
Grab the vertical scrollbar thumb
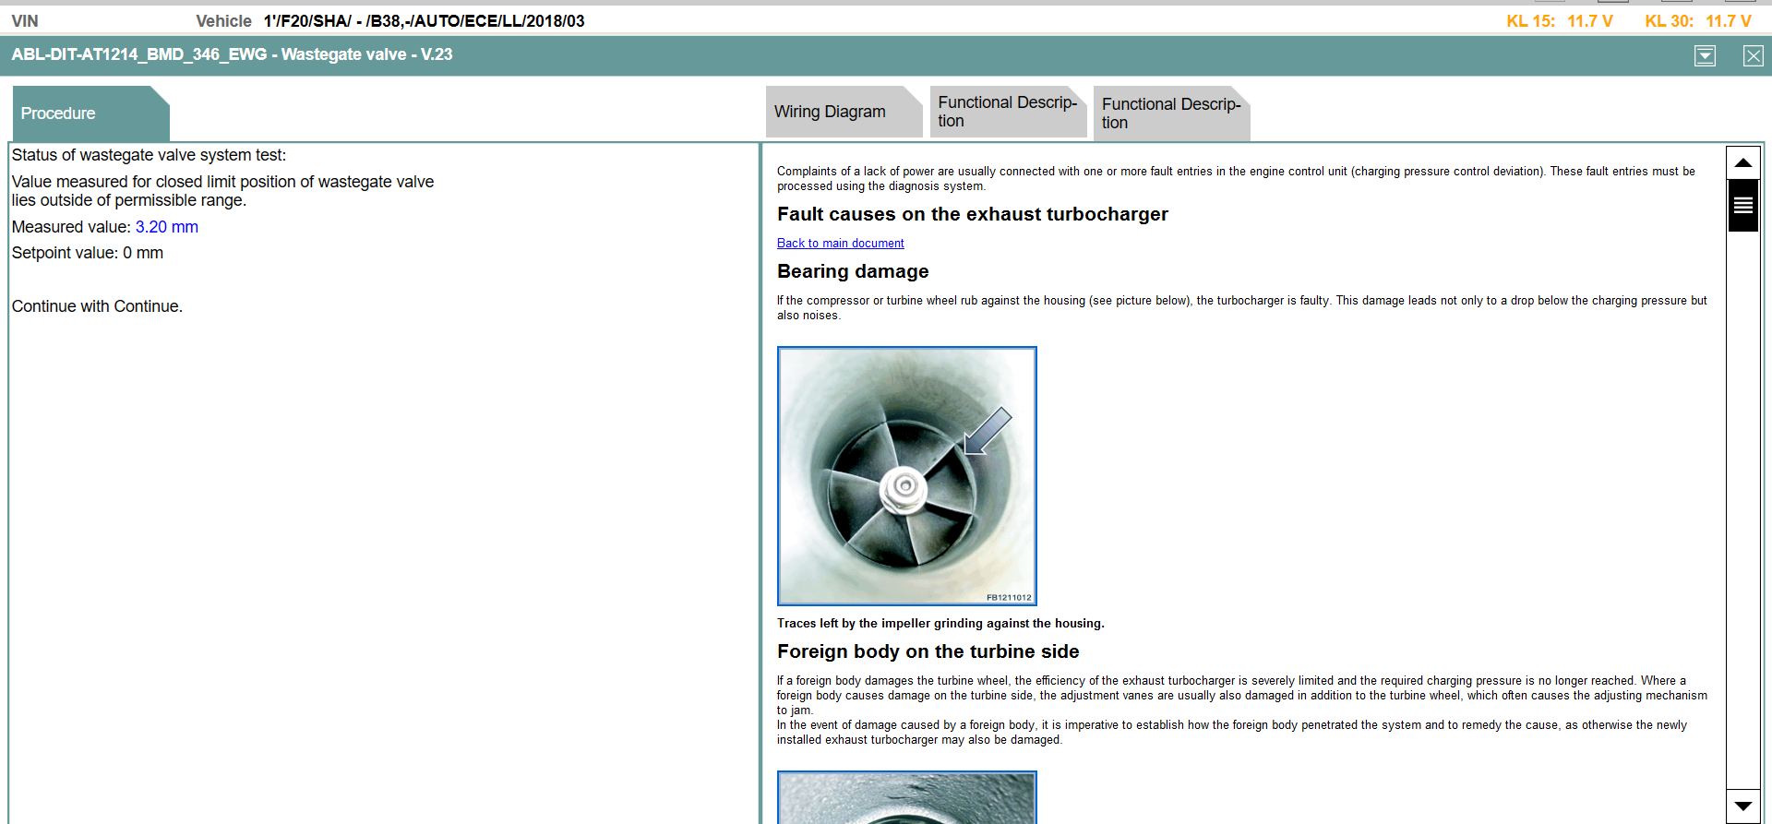pyautogui.click(x=1742, y=205)
